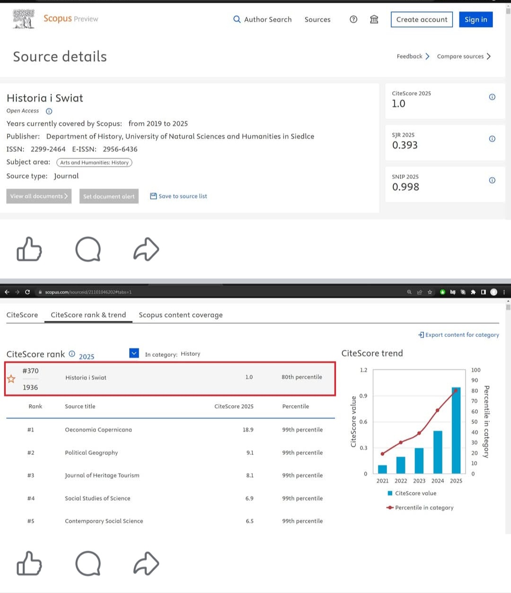This screenshot has width=511, height=593.
Task: Click save icon for Save to source list
Action: tap(153, 196)
